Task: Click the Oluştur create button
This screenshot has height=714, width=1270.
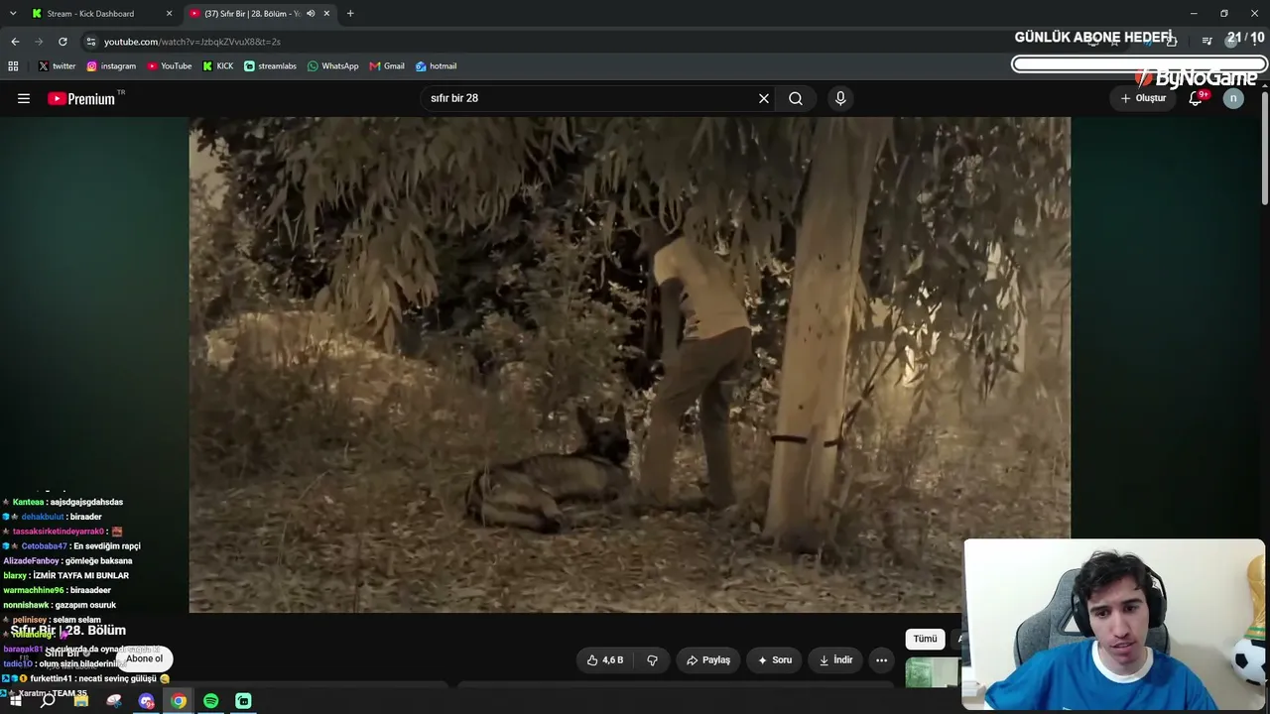Action: 1143,98
